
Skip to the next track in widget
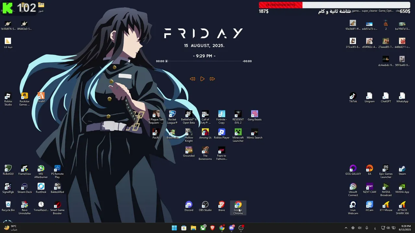pos(212,79)
